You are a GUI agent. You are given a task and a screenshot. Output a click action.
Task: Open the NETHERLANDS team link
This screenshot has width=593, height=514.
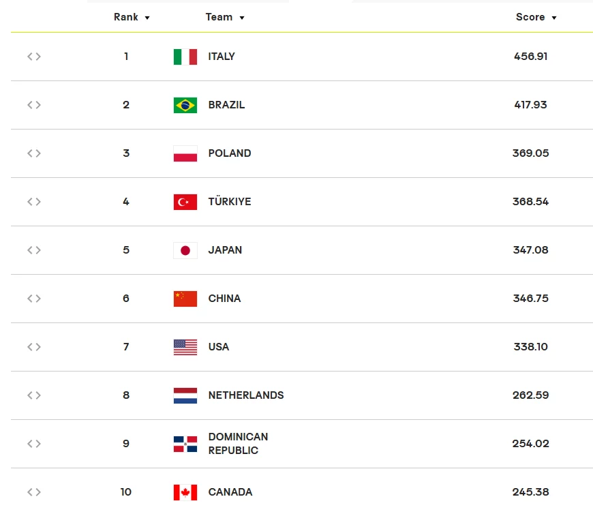246,395
